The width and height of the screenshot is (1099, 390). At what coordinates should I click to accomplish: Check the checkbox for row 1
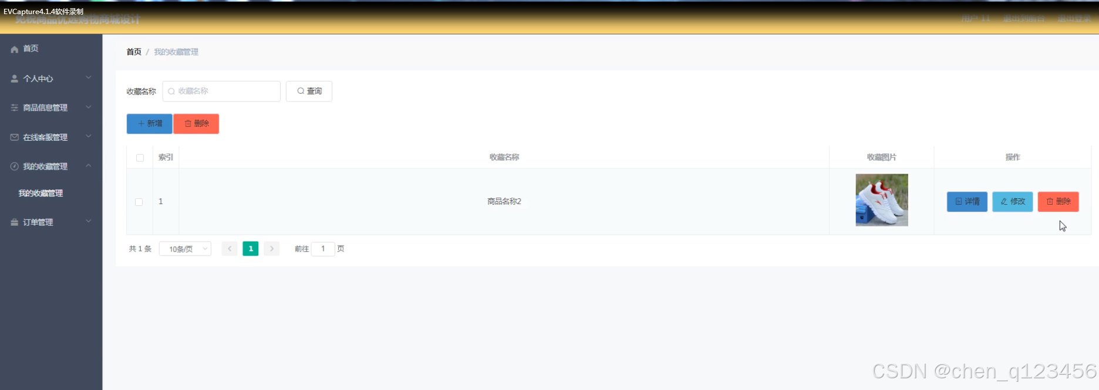click(x=139, y=202)
